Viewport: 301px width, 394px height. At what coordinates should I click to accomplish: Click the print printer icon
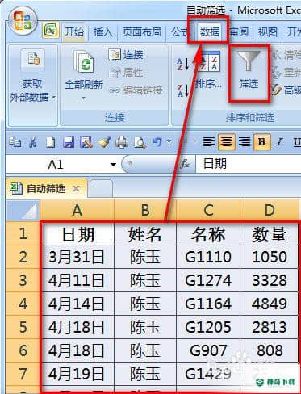(x=122, y=142)
